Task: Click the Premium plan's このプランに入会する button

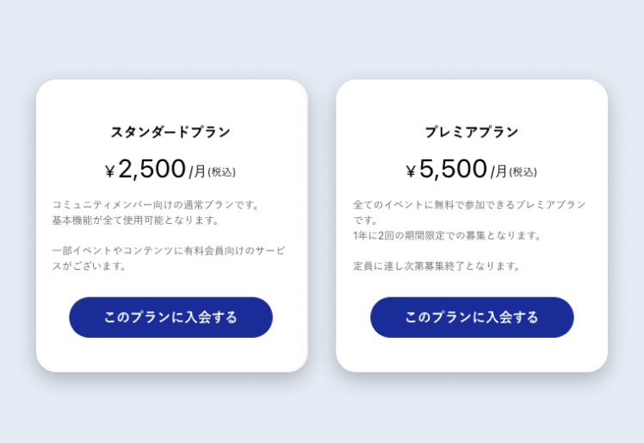Action: [472, 317]
